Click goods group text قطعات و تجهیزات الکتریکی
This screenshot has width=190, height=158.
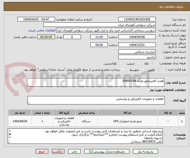click(x=140, y=99)
